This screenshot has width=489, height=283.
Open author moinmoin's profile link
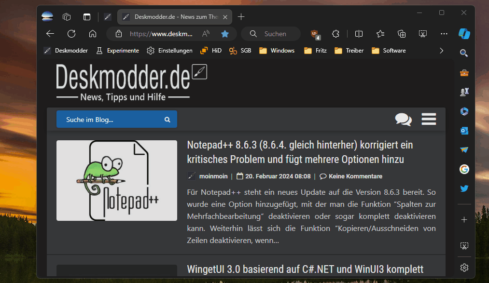click(213, 176)
